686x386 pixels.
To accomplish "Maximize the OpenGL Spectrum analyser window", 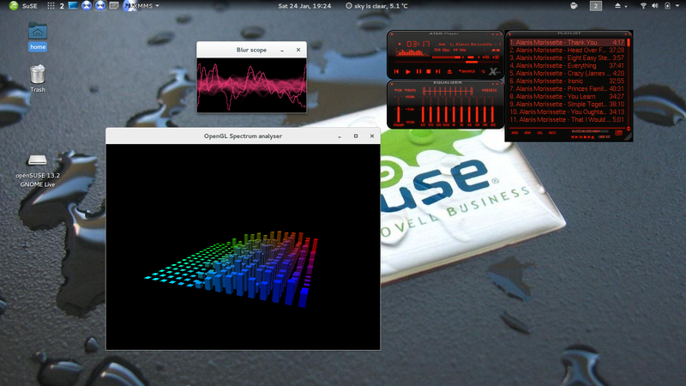I will coord(356,136).
